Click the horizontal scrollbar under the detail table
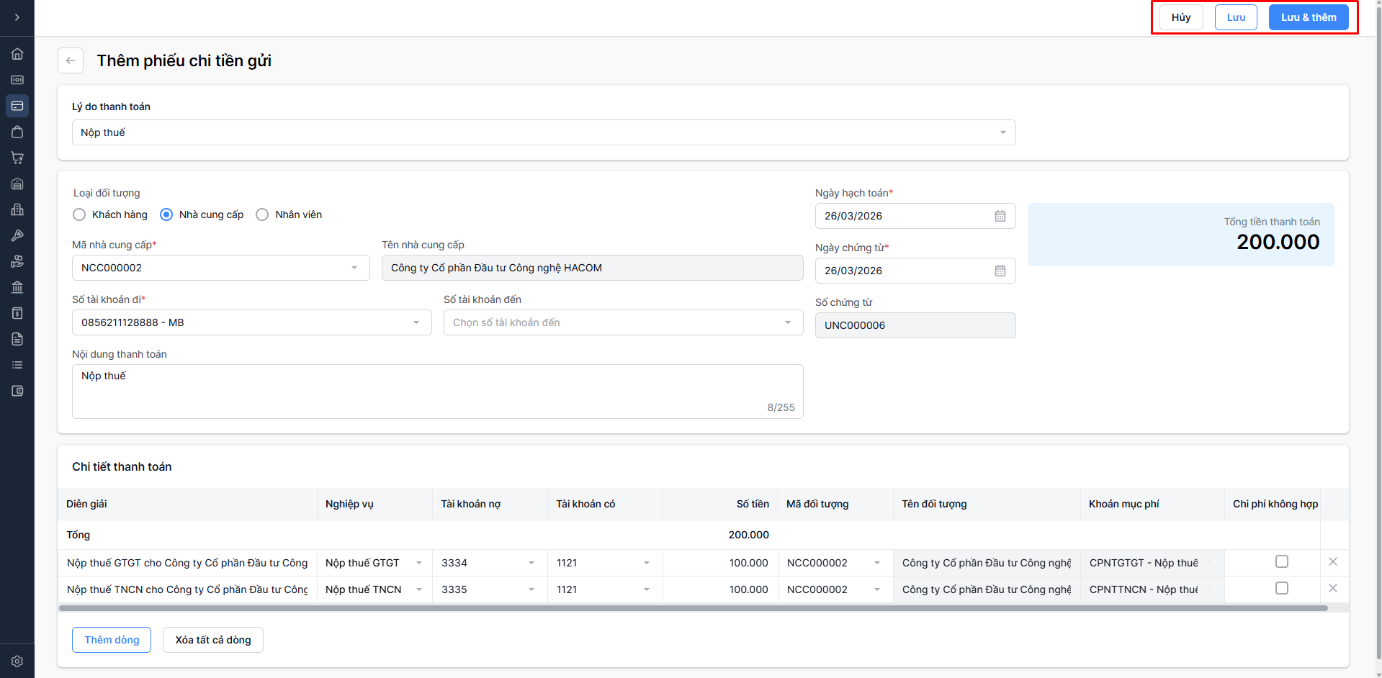The height and width of the screenshot is (678, 1382). [x=693, y=608]
